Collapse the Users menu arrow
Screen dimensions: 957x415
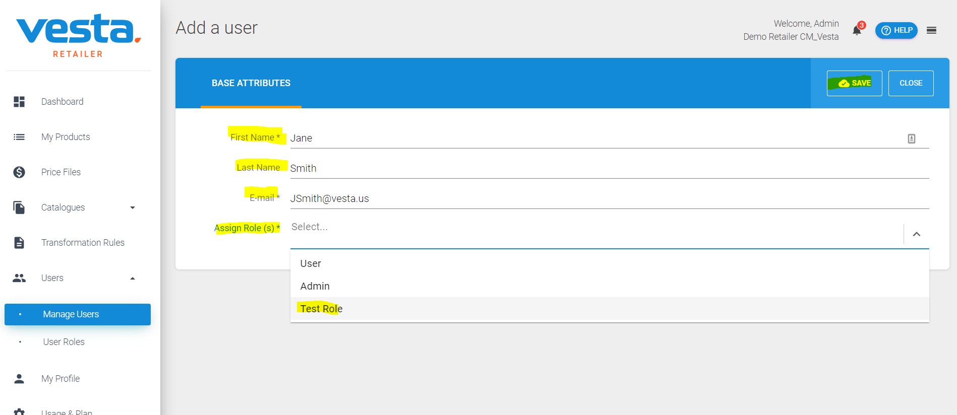click(133, 278)
